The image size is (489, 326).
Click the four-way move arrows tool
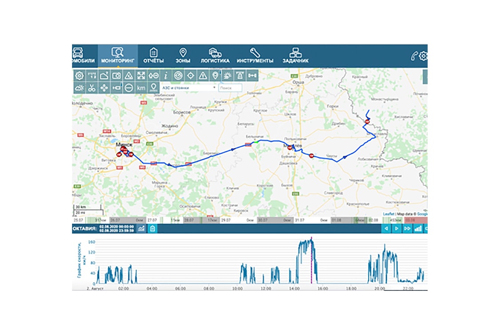tap(104, 88)
